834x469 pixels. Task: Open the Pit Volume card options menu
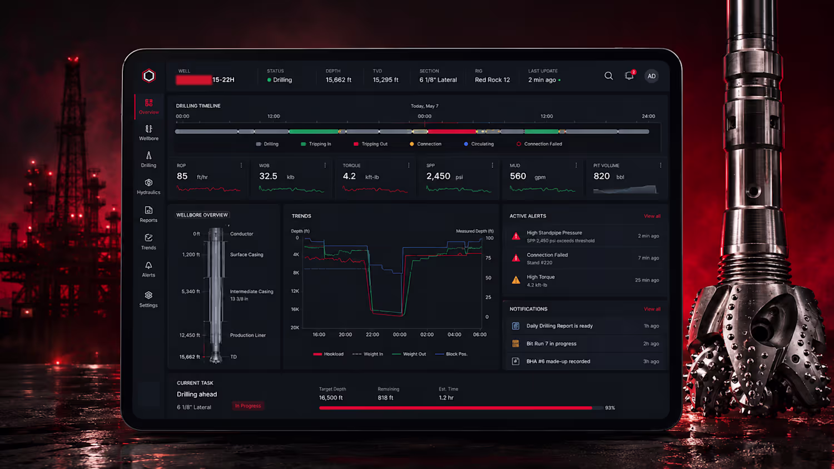point(661,166)
